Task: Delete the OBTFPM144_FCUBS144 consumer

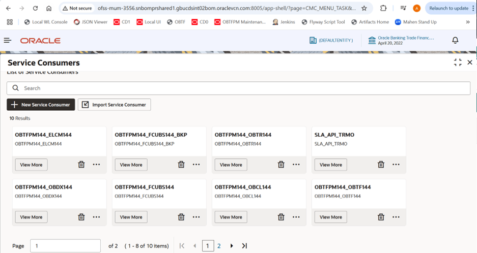Action: 181,217
